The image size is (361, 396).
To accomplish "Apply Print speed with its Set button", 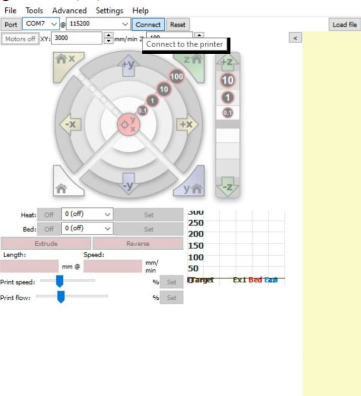I will [172, 282].
